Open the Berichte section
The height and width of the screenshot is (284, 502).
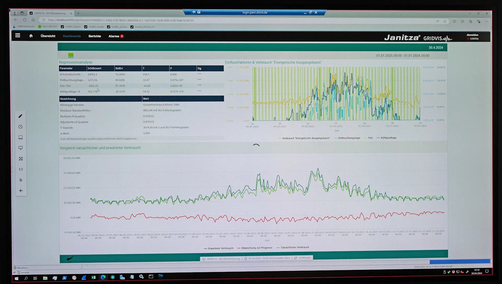(95, 36)
